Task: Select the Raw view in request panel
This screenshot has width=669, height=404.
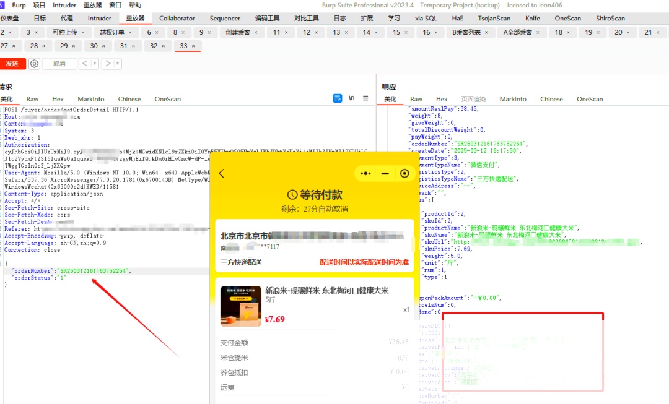Action: click(x=32, y=99)
